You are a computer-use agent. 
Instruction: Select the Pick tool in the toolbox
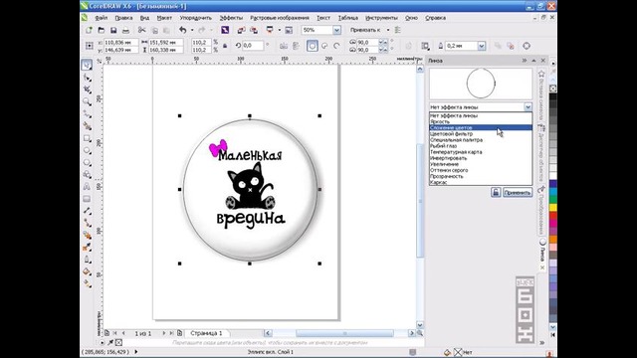pyautogui.click(x=87, y=65)
